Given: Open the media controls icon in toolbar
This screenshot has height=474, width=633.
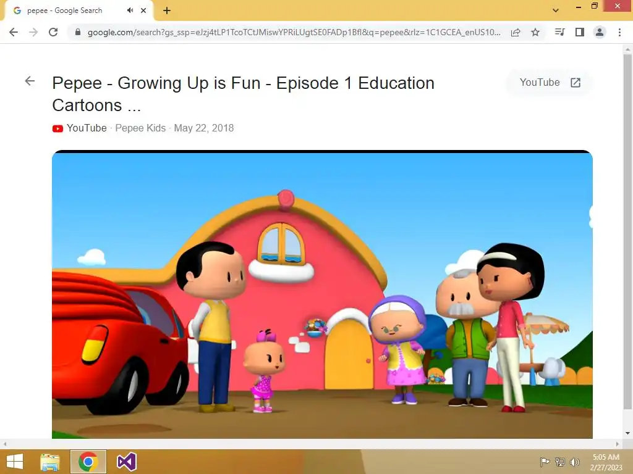Looking at the screenshot, I should point(559,32).
